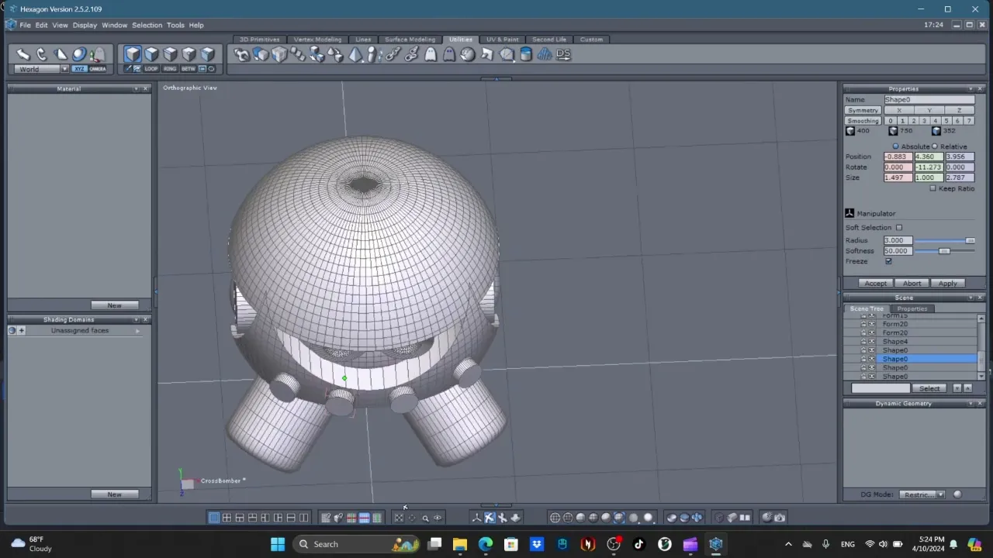Click the Position X value field
Image resolution: width=993 pixels, height=558 pixels.
tap(898, 157)
